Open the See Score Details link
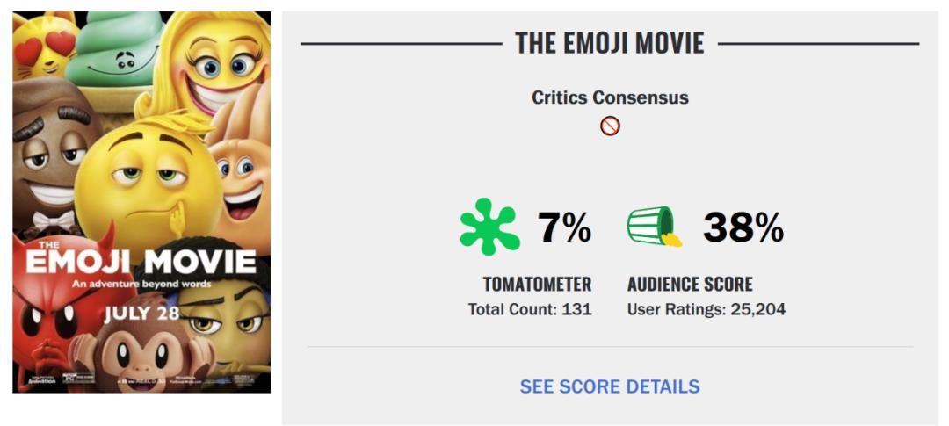This screenshot has width=949, height=426. pos(610,386)
